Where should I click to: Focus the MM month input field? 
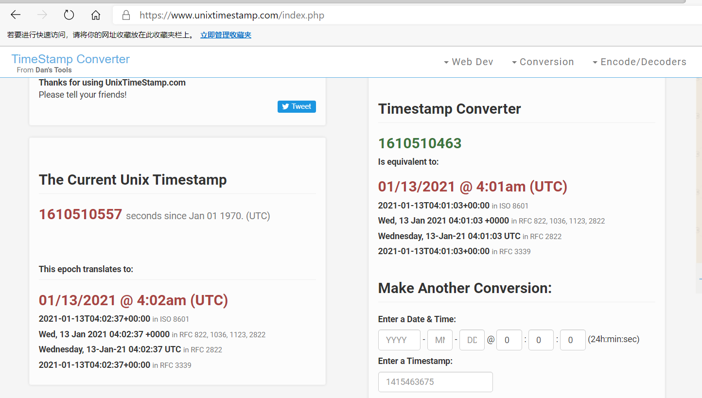[x=440, y=340]
